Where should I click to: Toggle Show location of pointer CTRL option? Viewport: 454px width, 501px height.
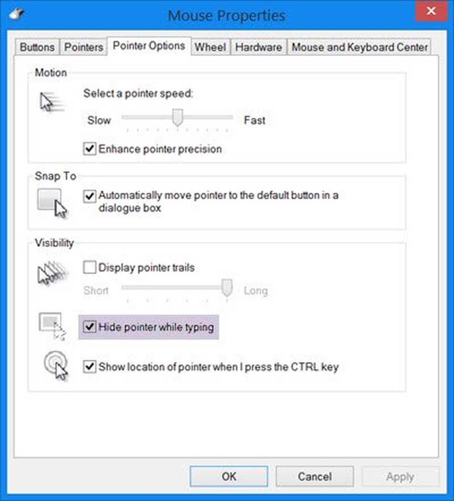click(x=90, y=367)
